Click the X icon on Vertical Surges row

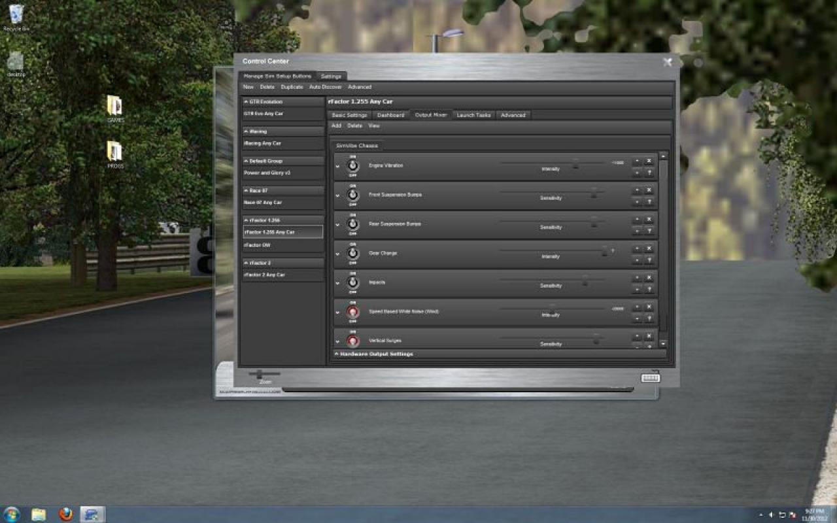pyautogui.click(x=649, y=336)
